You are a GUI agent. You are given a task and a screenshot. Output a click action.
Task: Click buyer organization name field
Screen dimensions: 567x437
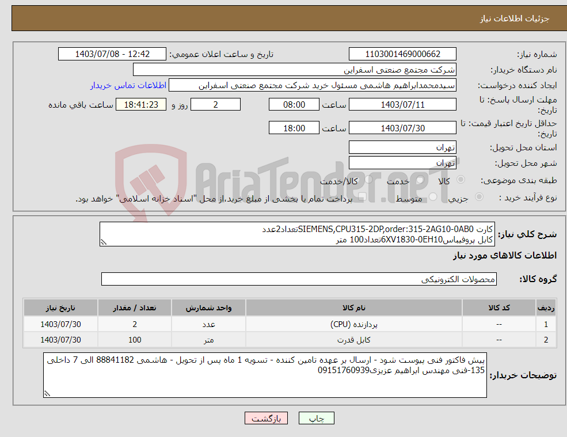(x=295, y=70)
